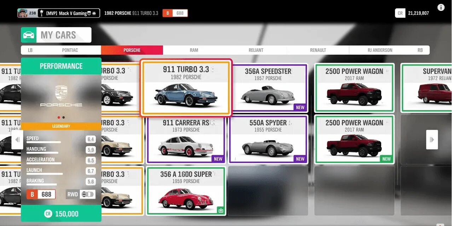Click the NEW badge on lower 2500 Power Wagon
This screenshot has width=452, height=226.
tap(387, 159)
